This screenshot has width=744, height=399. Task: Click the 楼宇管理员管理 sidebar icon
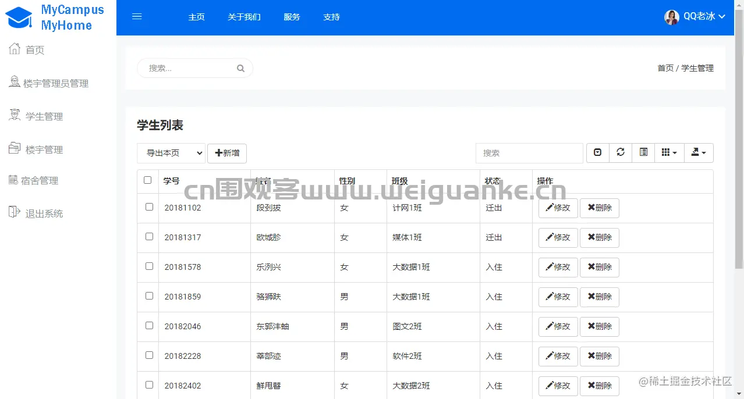(15, 82)
